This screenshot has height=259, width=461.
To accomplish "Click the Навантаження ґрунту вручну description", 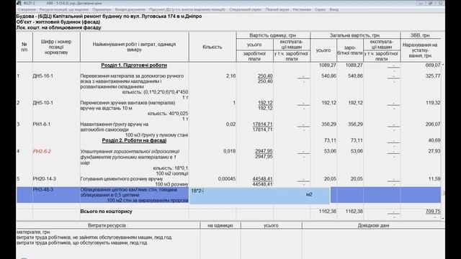I will coord(115,127).
